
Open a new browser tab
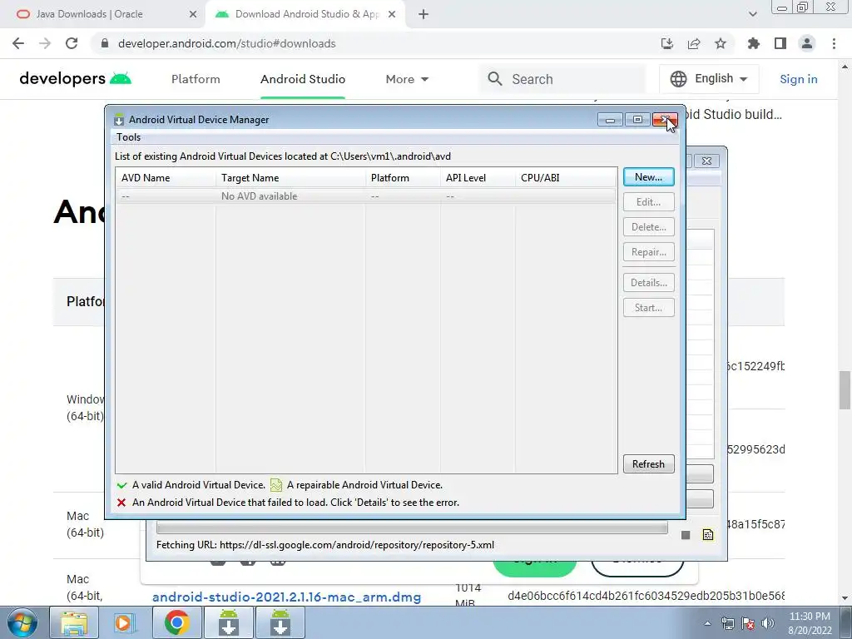(x=424, y=14)
